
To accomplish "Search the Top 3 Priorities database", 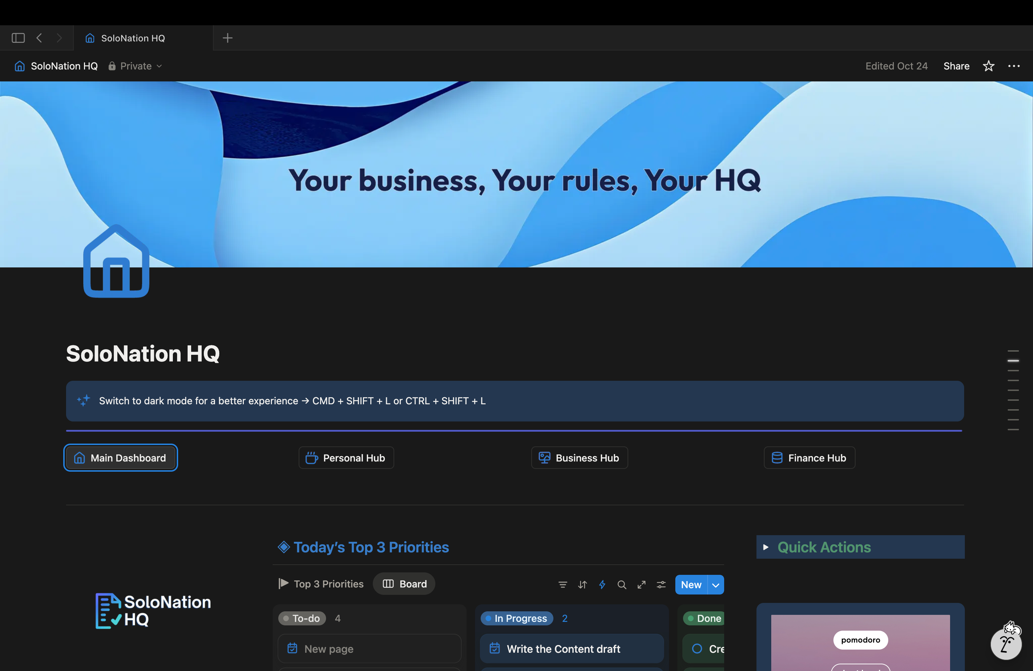I will point(622,585).
